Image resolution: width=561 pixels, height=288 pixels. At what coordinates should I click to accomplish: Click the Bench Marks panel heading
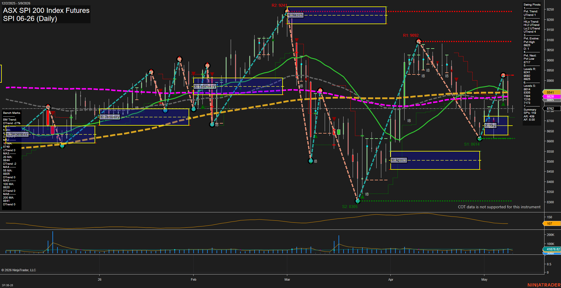click(12, 113)
